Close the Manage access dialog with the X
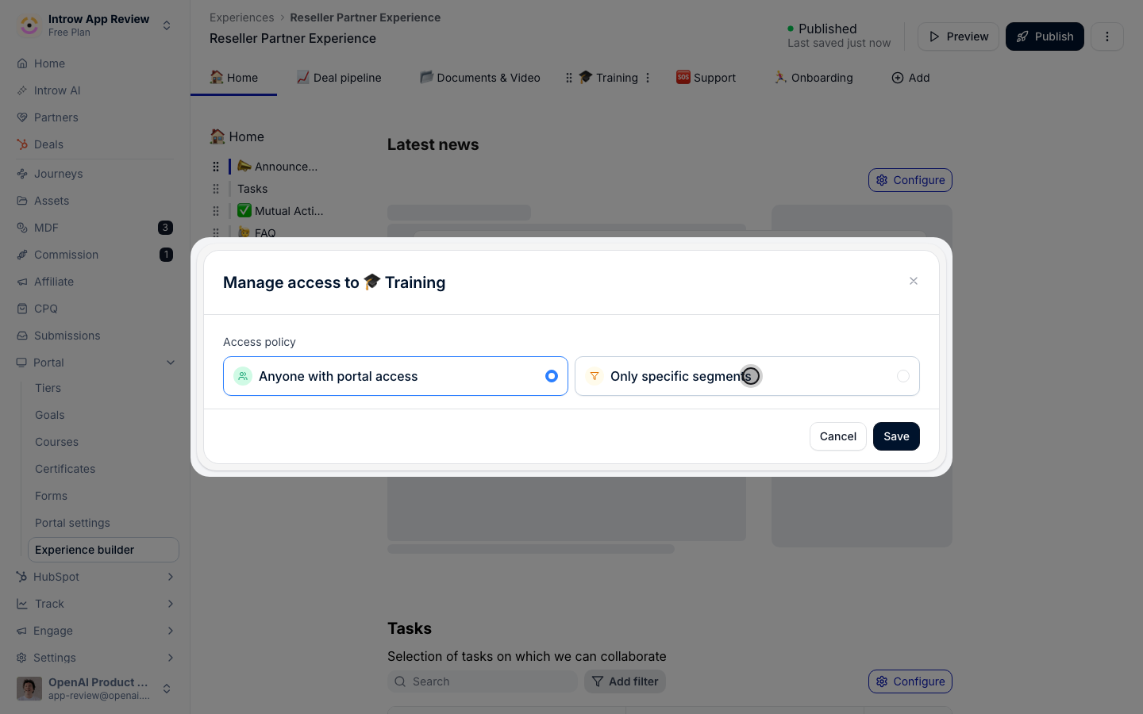Image resolution: width=1143 pixels, height=714 pixels. tap(914, 281)
